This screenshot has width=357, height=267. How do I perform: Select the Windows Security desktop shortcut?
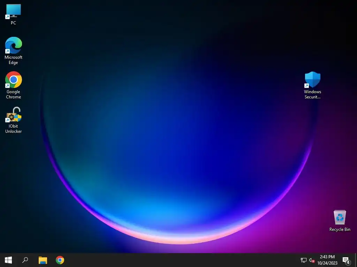312,85
